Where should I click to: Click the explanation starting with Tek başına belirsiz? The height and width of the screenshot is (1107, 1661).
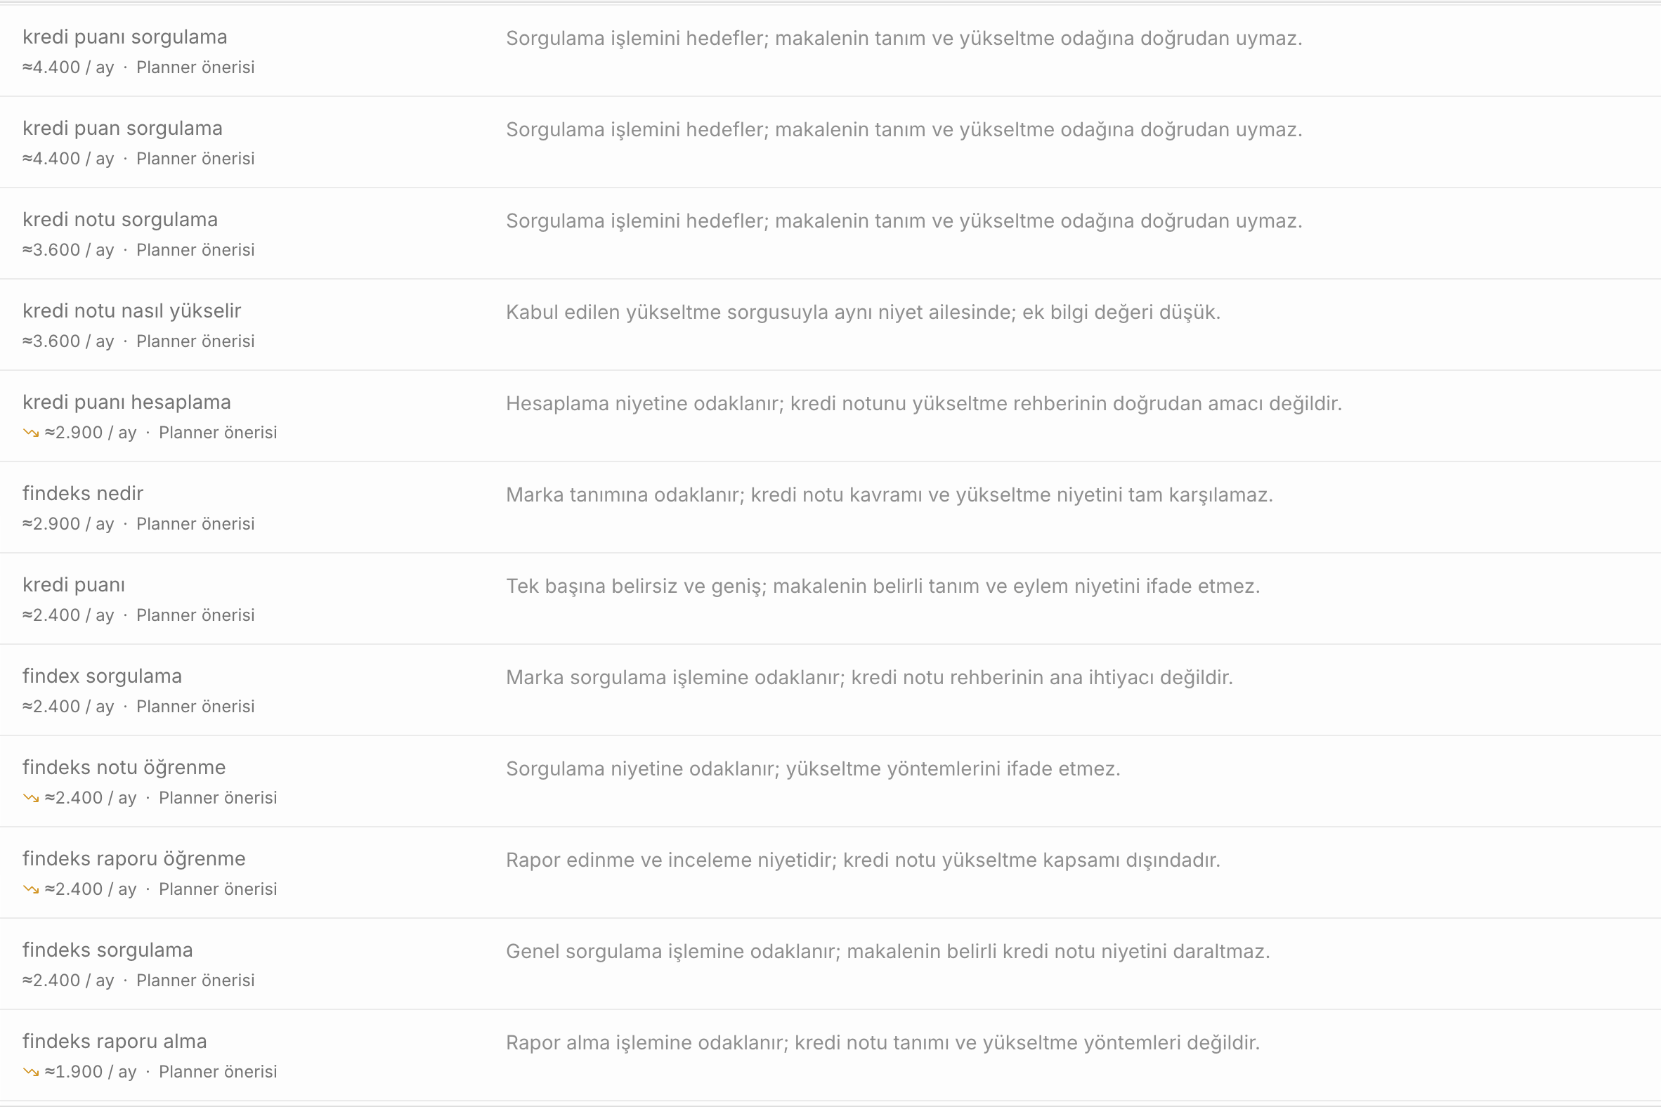tap(882, 586)
